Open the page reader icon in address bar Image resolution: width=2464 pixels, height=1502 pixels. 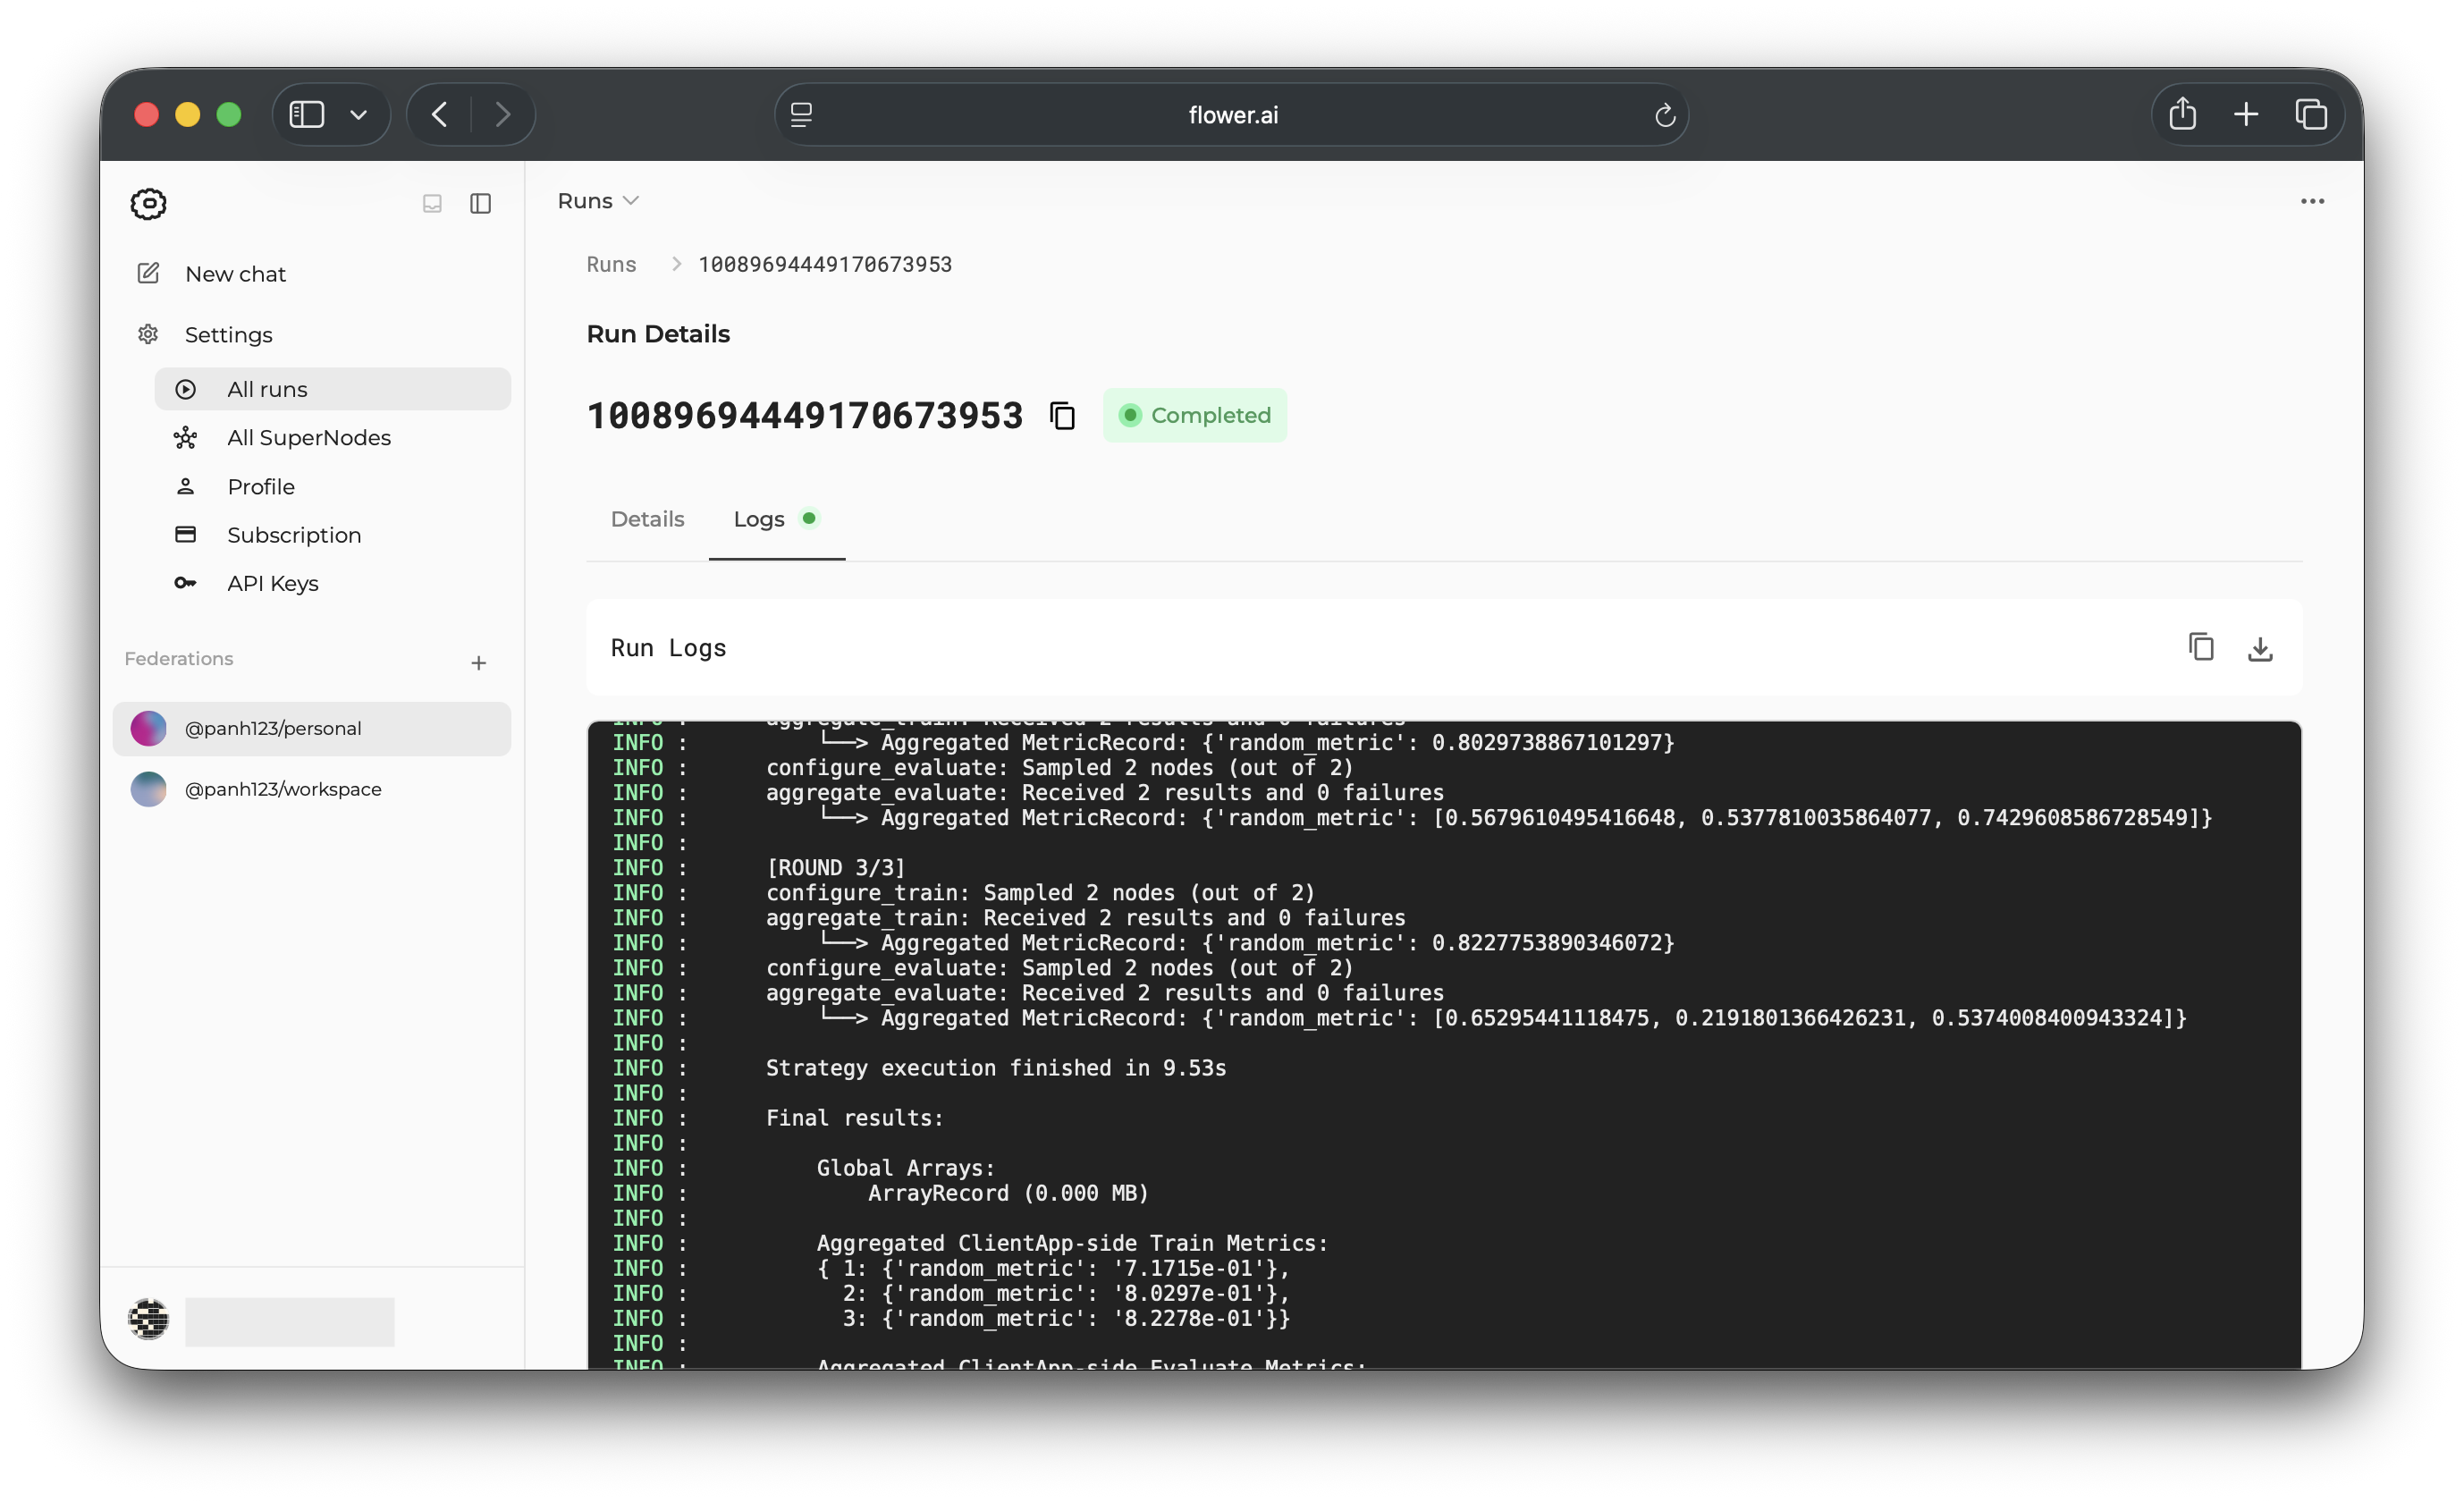point(801,115)
